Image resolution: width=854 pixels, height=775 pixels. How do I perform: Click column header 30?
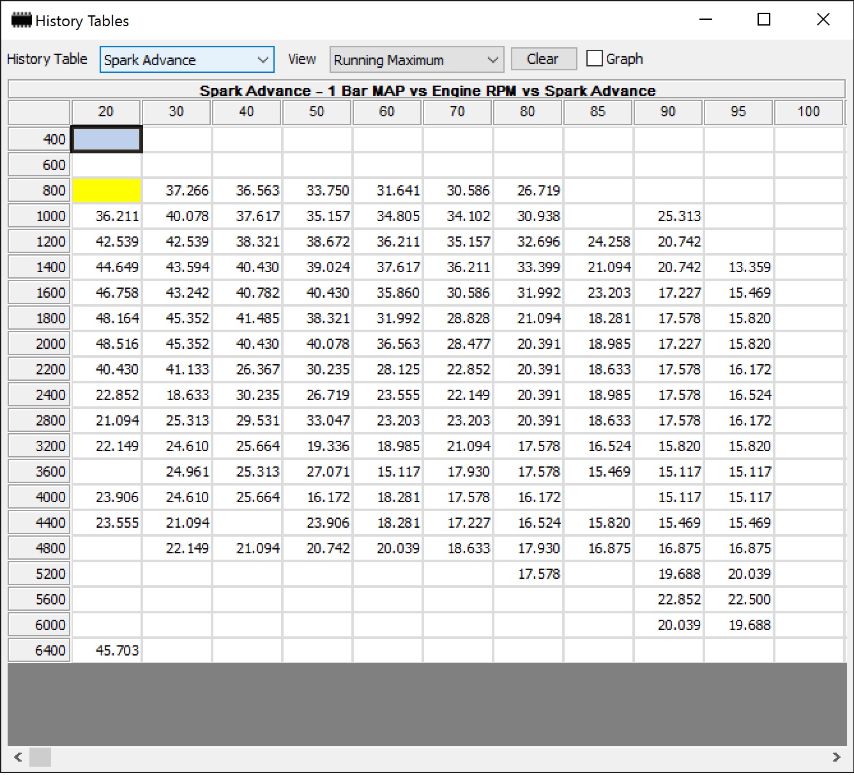pyautogui.click(x=176, y=112)
